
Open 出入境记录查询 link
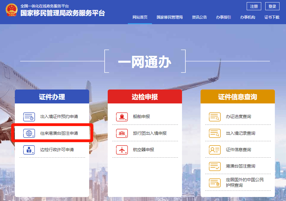pos(240,133)
